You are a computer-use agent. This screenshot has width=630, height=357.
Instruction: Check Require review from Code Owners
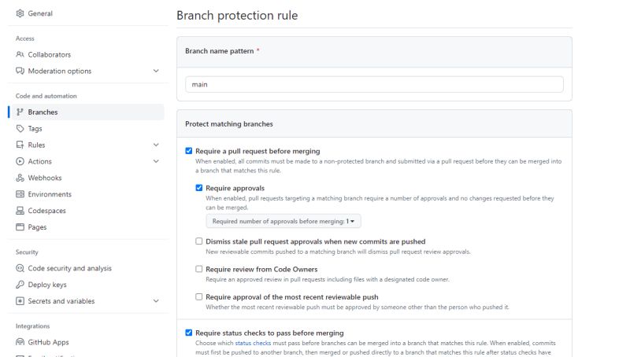click(199, 269)
